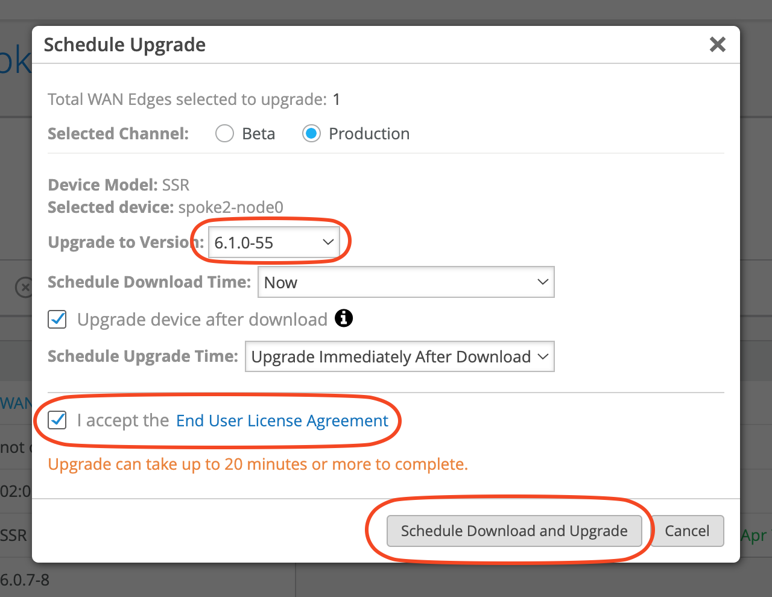
Task: Open the End User License Agreement link
Action: pyautogui.click(x=282, y=420)
